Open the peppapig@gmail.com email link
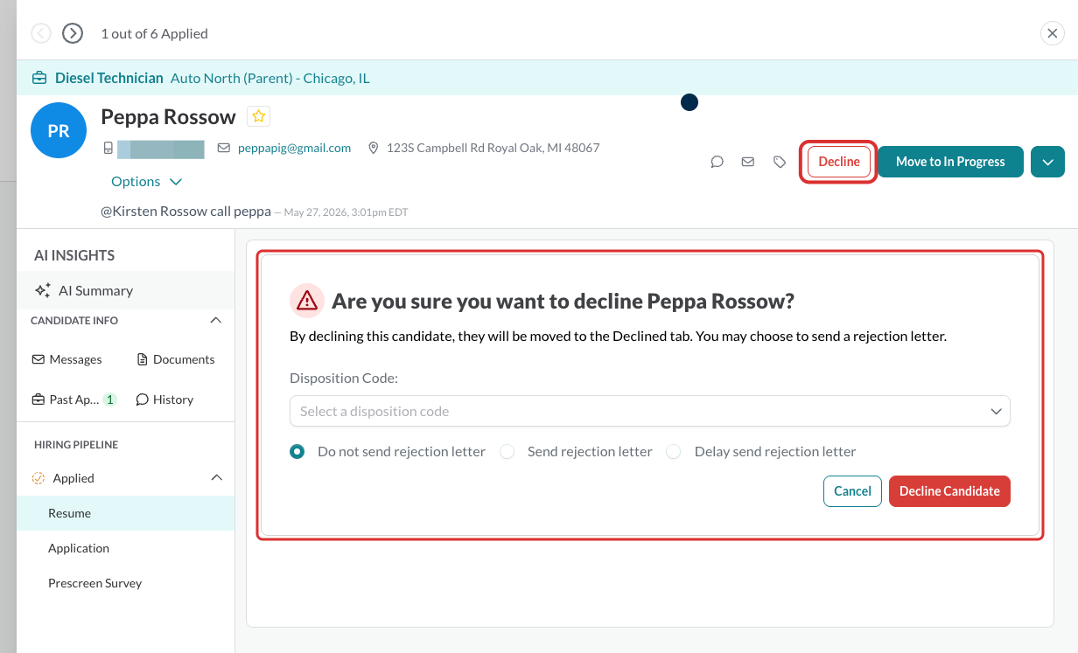This screenshot has height=653, width=1078. pos(294,149)
